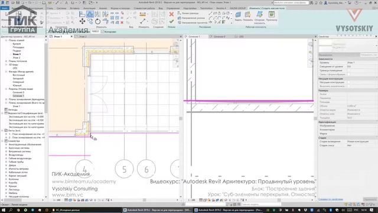
Task: Switch to the Этаж 2 view tab
Action: click(83, 37)
